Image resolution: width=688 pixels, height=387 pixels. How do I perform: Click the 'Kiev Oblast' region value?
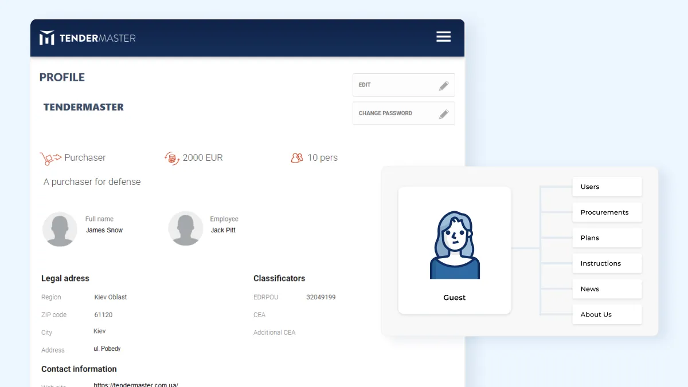click(x=111, y=297)
